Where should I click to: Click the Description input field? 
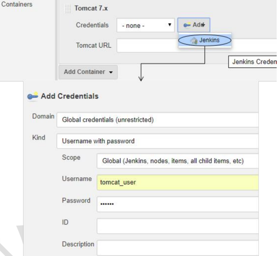178,248
